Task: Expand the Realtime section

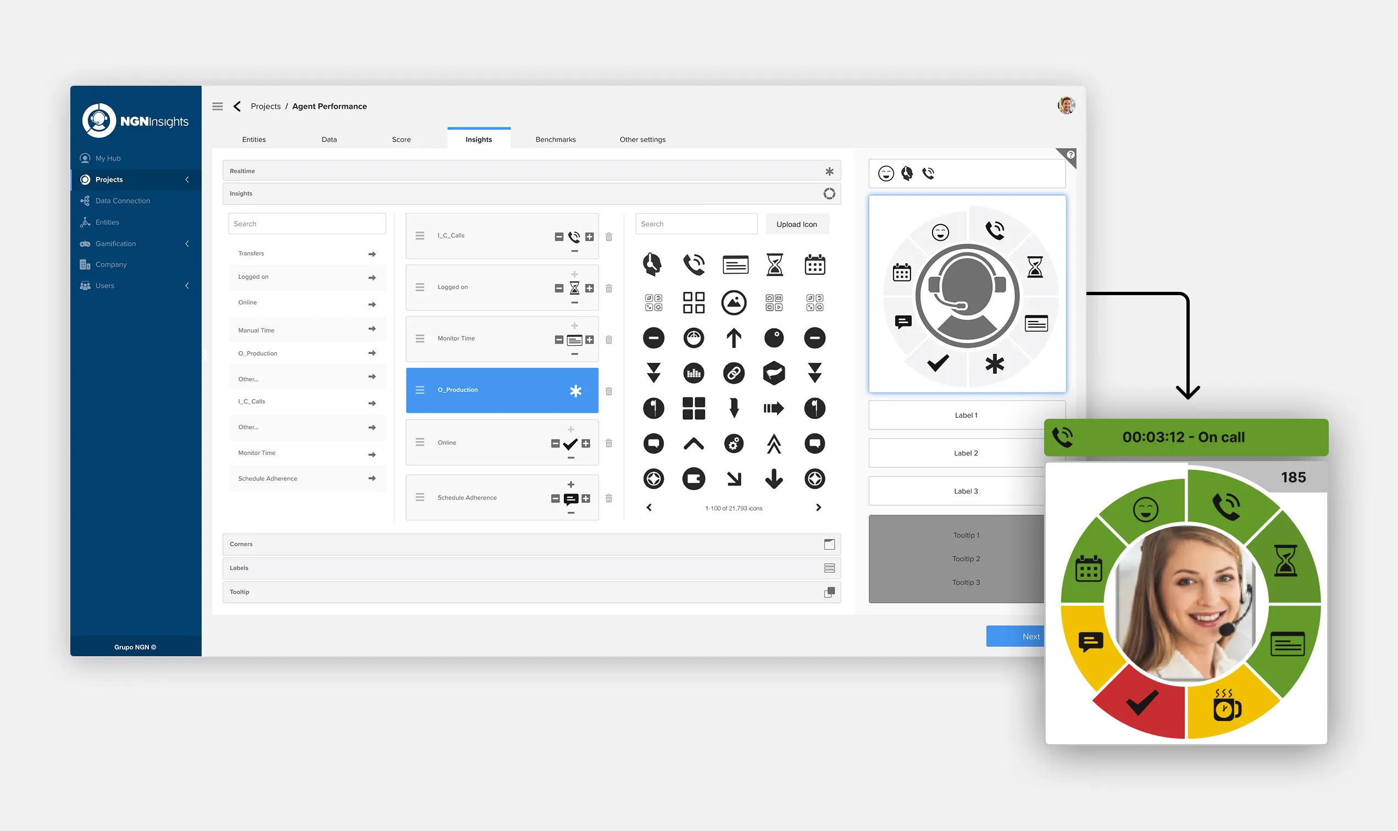Action: 531,171
